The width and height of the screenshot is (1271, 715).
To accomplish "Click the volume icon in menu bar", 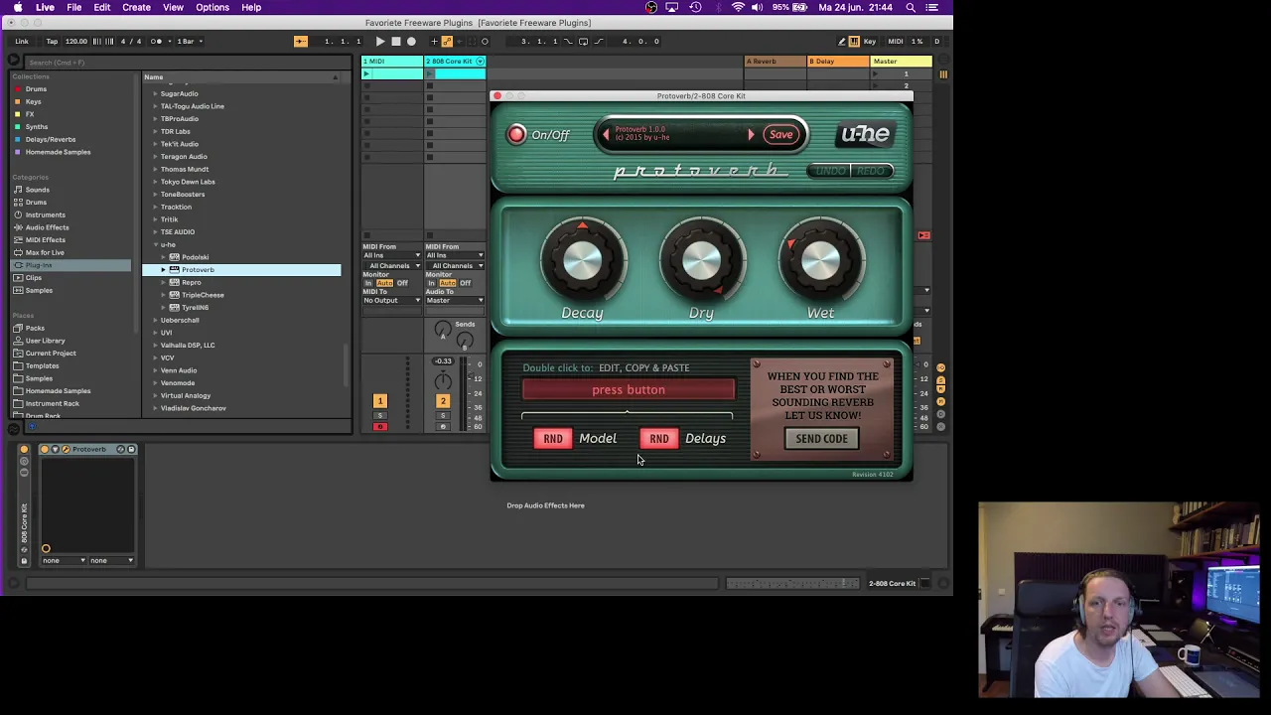I will (x=758, y=7).
